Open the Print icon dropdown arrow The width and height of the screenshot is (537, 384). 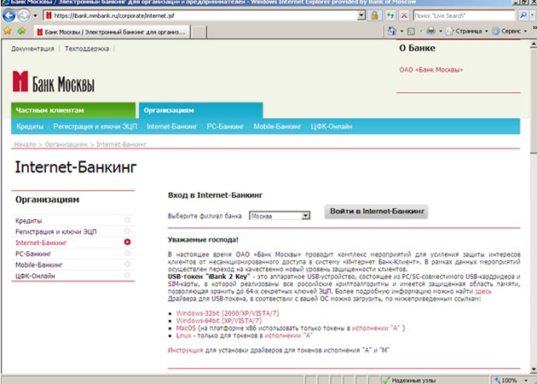(x=440, y=32)
